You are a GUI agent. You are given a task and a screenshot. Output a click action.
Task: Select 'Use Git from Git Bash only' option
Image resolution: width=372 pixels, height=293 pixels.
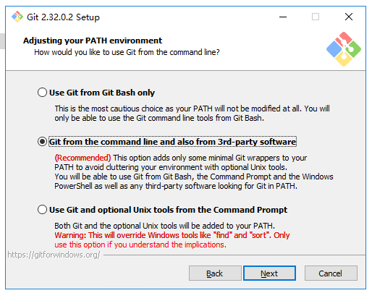[96, 93]
